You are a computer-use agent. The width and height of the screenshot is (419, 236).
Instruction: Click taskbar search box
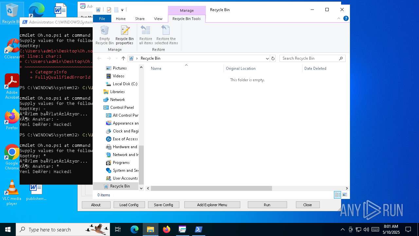(63, 229)
